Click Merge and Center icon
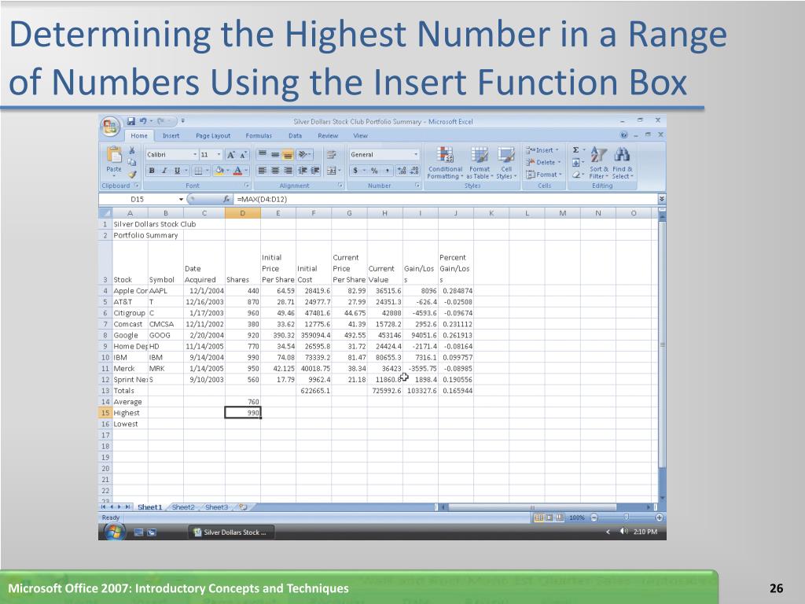805x604 pixels. pos(332,171)
